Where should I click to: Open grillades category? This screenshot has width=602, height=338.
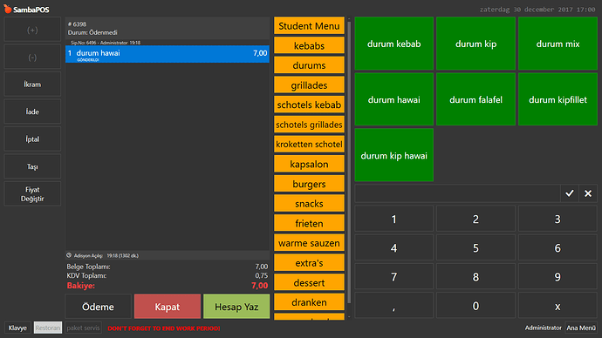(x=309, y=85)
